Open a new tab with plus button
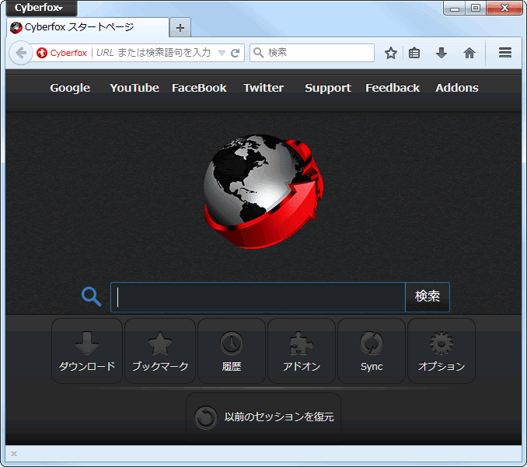 [x=180, y=27]
